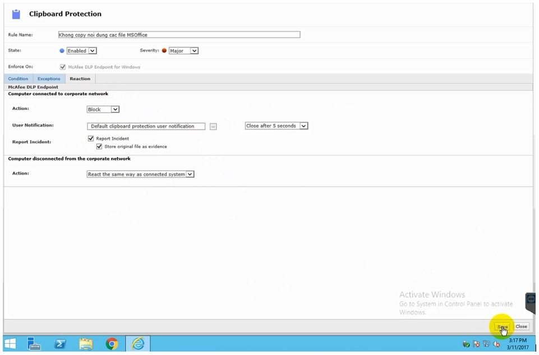Open the Action dropdown set to Block

pyautogui.click(x=103, y=109)
